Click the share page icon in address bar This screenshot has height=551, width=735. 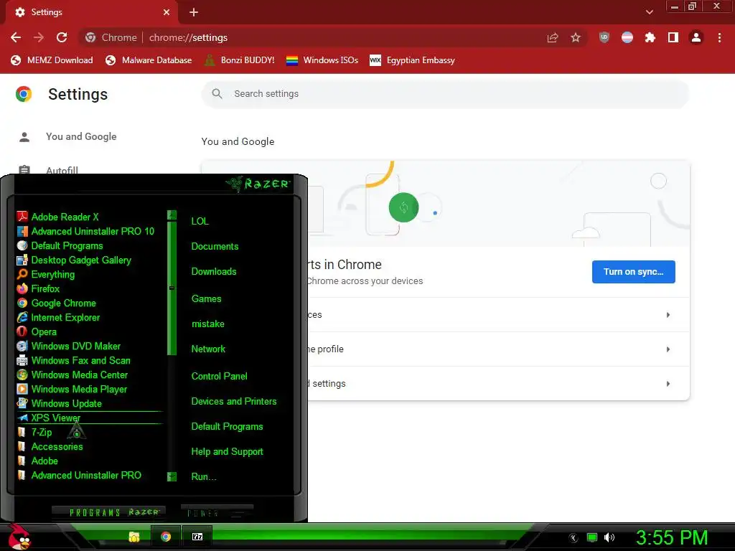553,37
